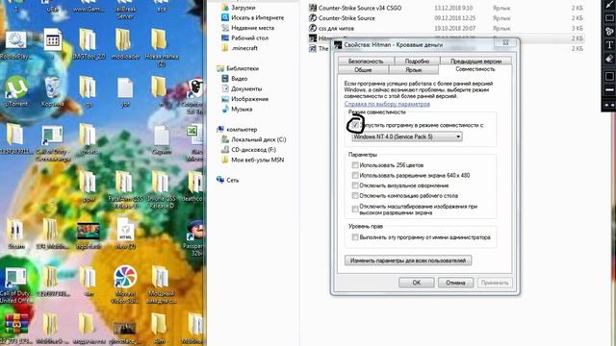Choose line thickness in annotation toolbar
616x346 pixels.
coord(609,89)
